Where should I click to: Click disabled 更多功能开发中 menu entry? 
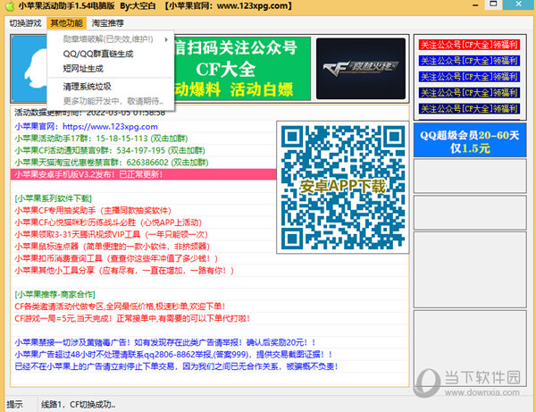[x=111, y=101]
